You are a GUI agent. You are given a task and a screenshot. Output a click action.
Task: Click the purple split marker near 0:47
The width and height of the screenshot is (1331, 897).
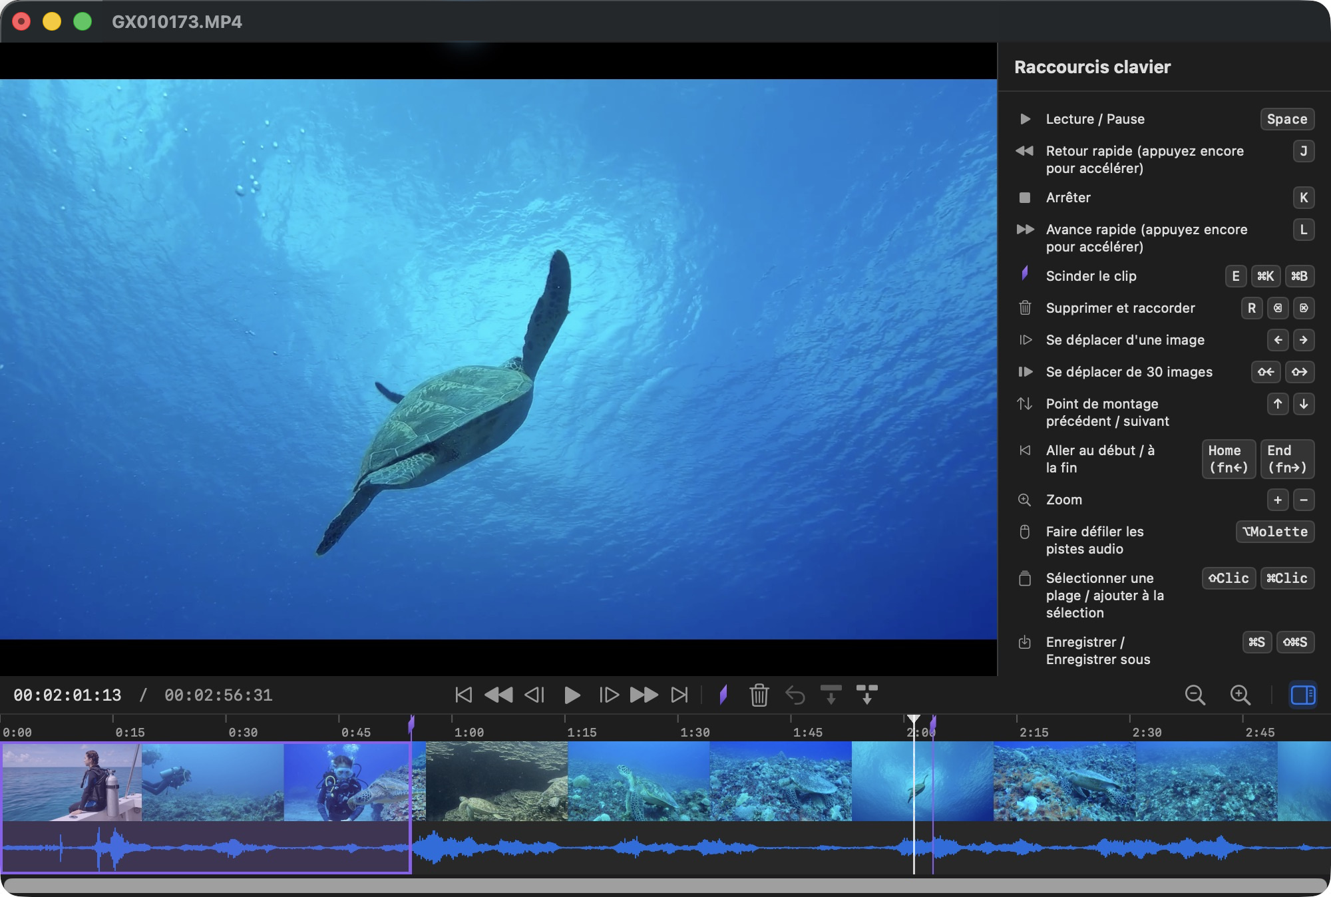pyautogui.click(x=411, y=723)
